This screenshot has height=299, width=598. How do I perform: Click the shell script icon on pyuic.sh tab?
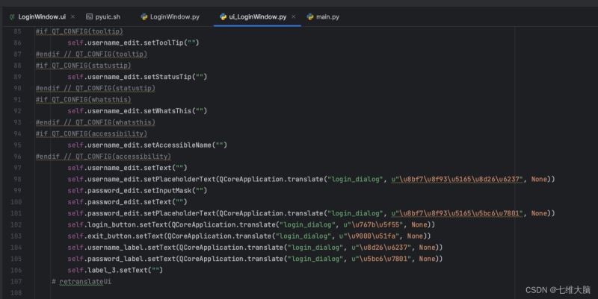[x=89, y=16]
